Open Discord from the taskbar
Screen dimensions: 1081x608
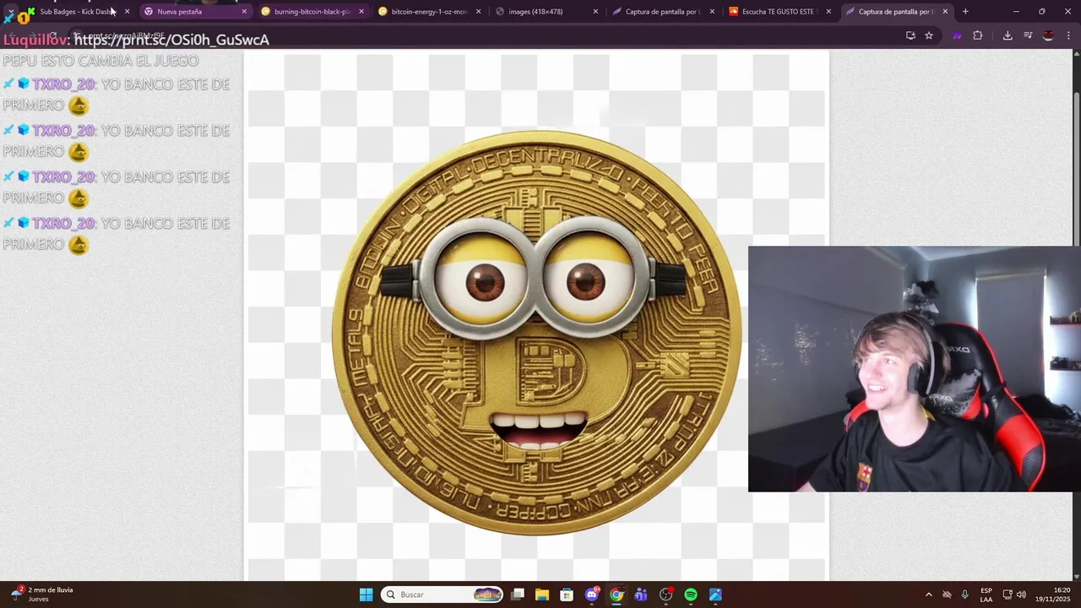(x=592, y=594)
